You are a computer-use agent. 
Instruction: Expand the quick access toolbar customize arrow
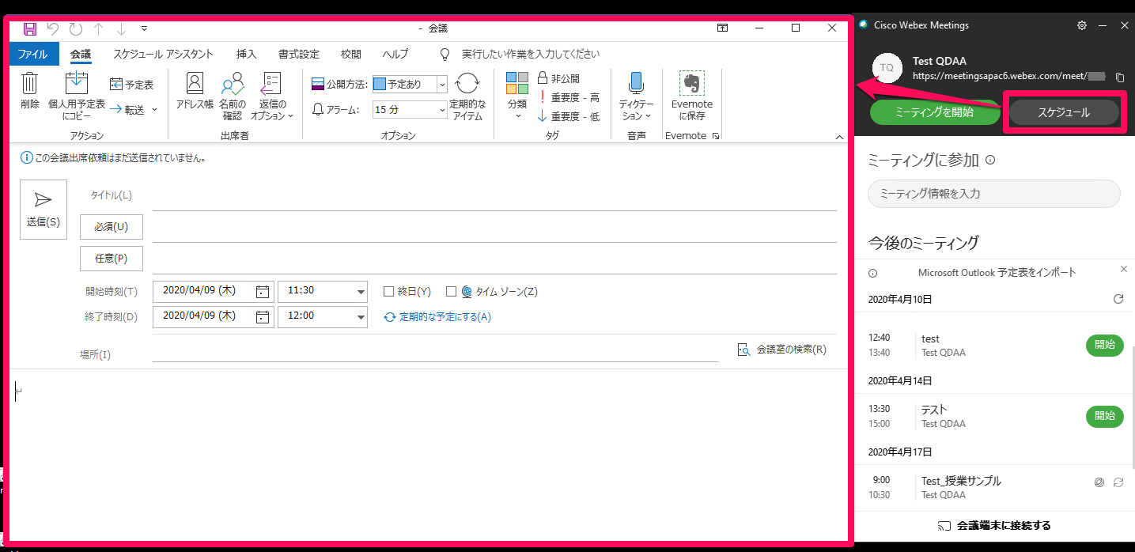tap(144, 28)
